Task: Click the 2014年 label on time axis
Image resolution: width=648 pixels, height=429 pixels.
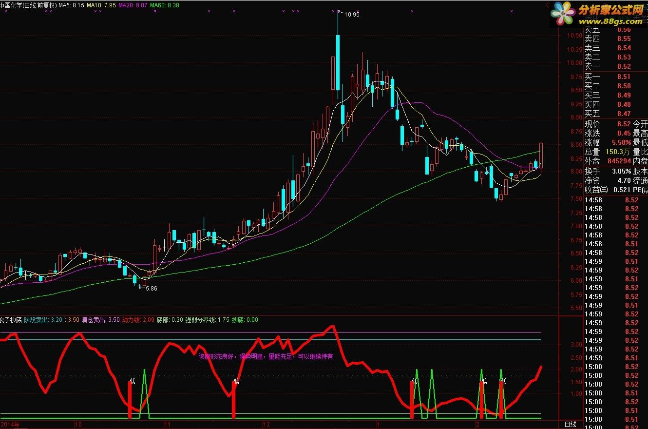Action: point(10,425)
